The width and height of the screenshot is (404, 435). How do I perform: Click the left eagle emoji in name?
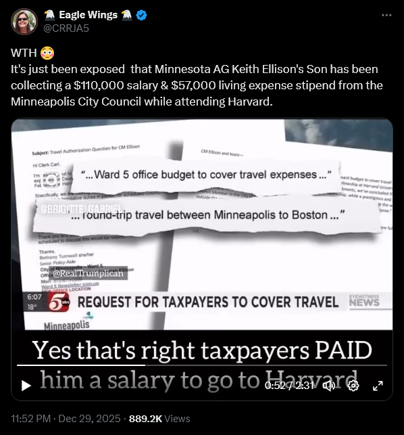pyautogui.click(x=49, y=15)
